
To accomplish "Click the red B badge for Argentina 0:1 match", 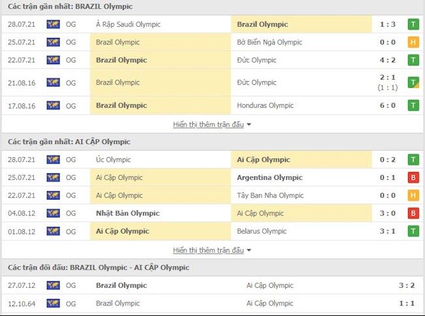I will coord(413,177).
